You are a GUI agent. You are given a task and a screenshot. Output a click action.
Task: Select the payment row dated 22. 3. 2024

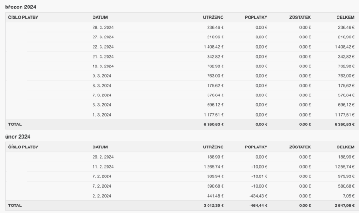coord(182,47)
